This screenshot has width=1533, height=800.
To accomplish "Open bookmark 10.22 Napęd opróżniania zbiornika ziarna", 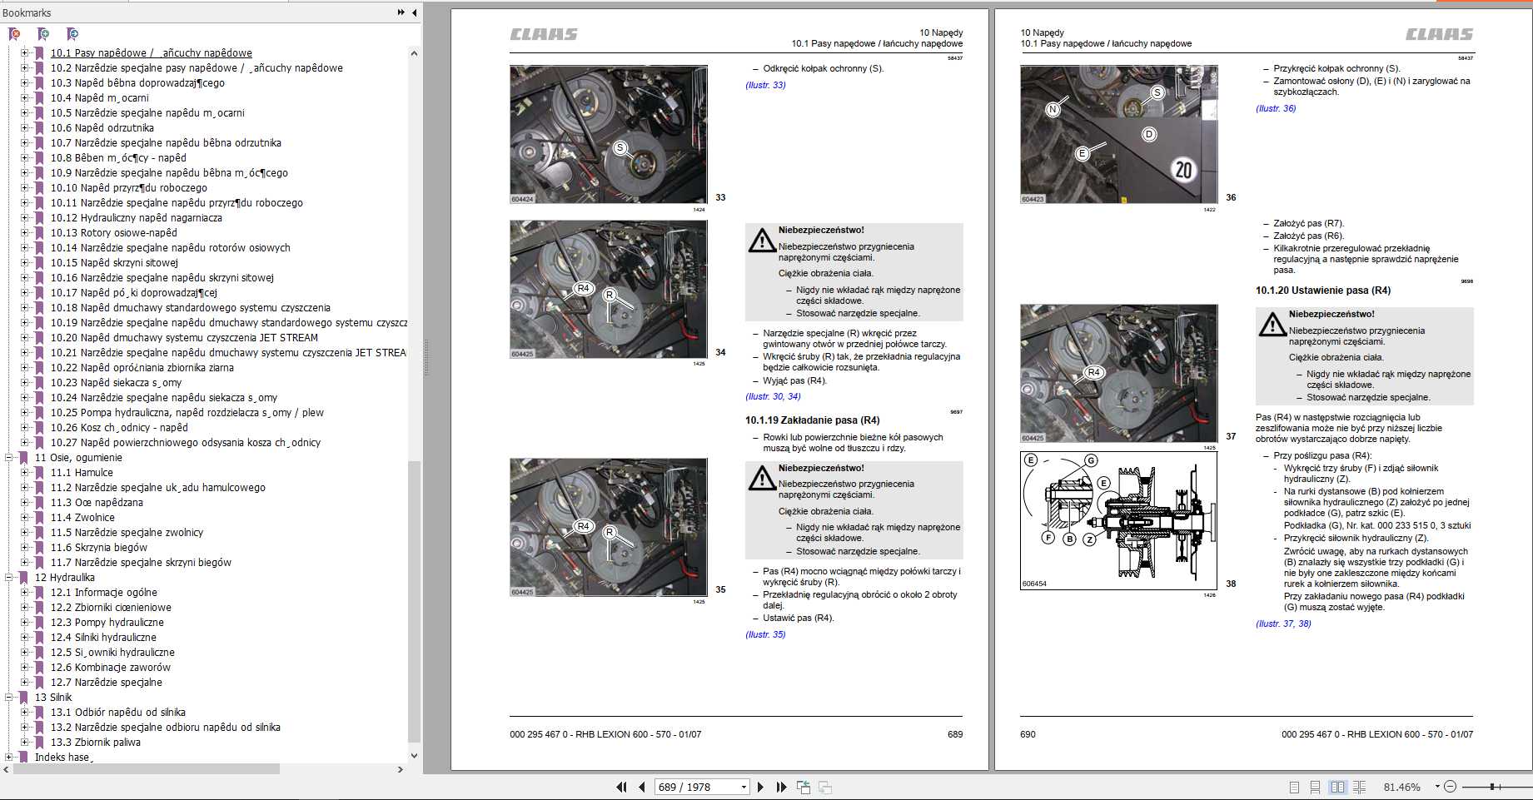I will tap(142, 367).
